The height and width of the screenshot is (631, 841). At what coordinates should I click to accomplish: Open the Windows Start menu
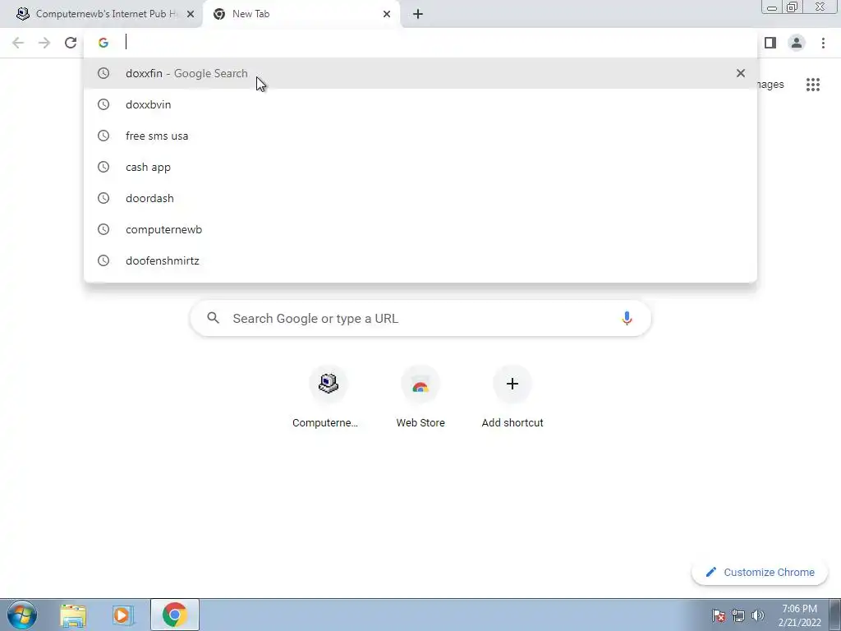[x=22, y=615]
